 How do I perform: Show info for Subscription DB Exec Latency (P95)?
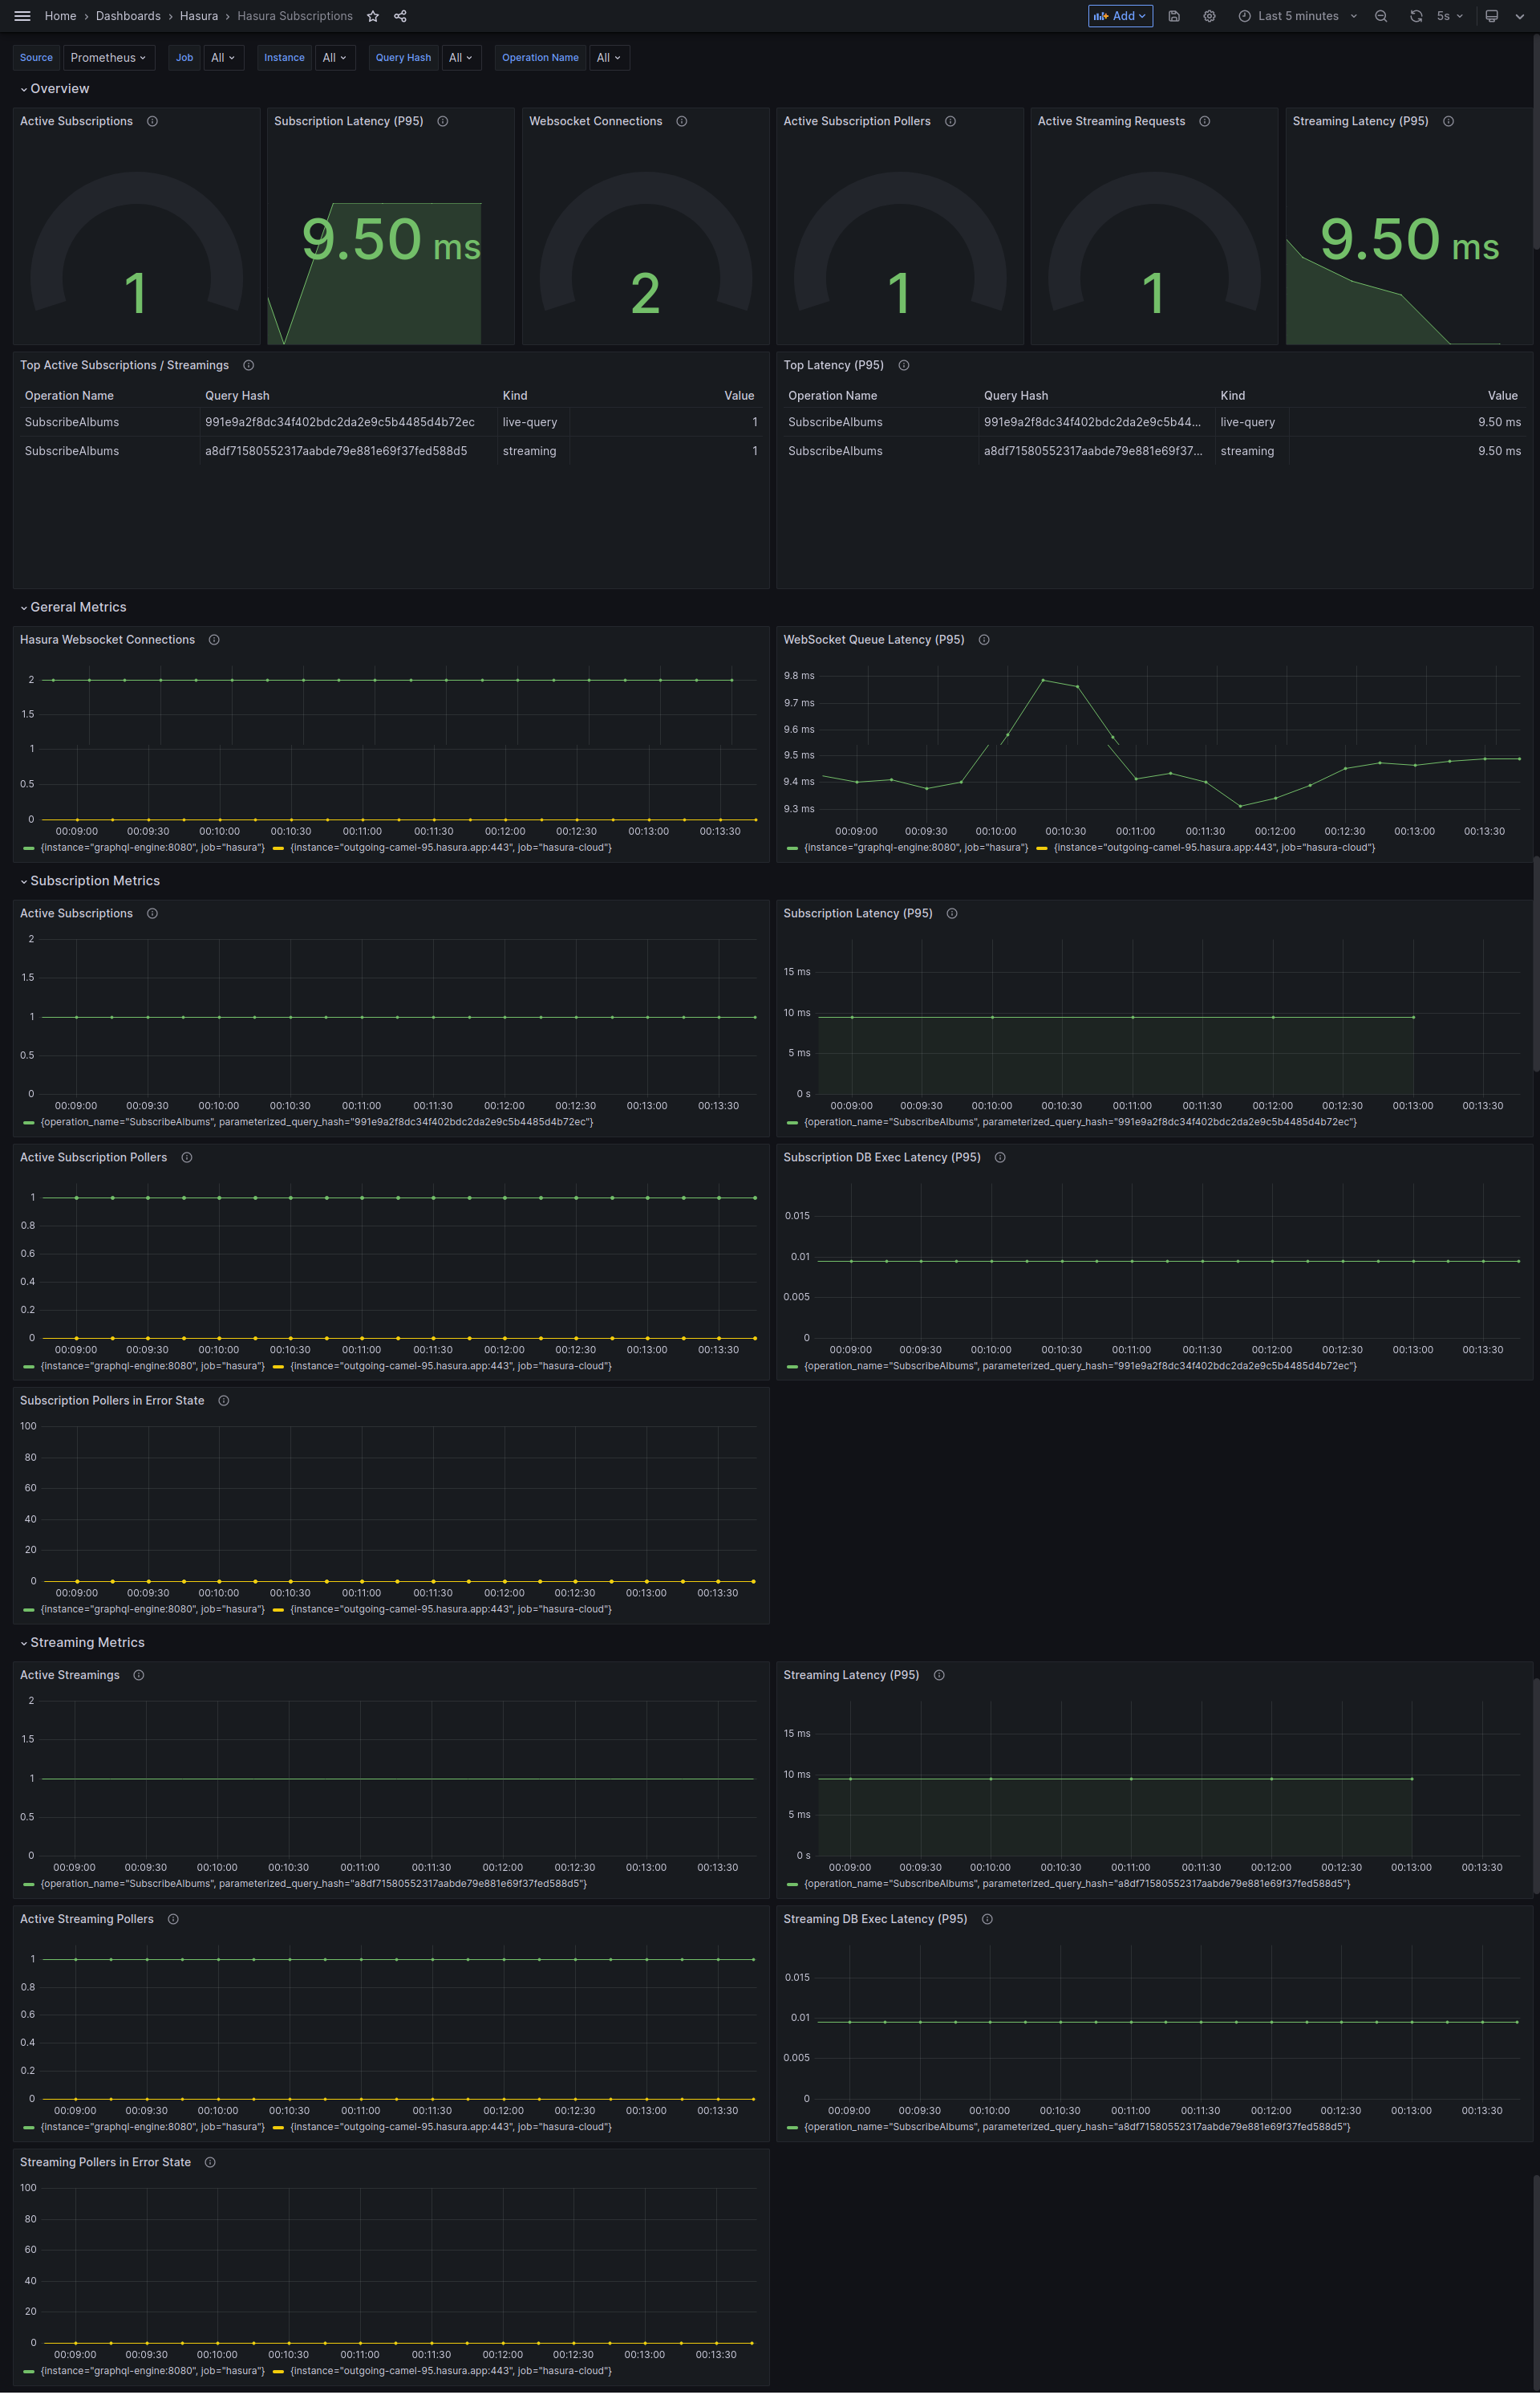(x=1000, y=1157)
